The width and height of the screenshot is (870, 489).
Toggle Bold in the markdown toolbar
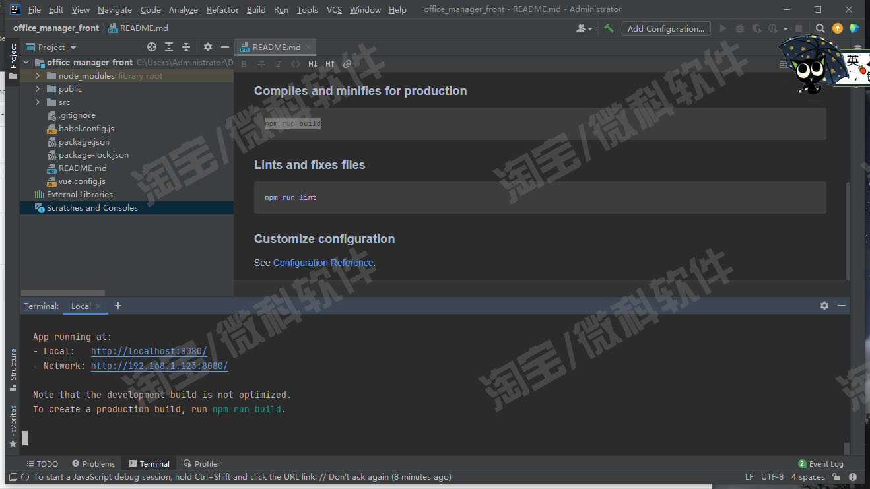[244, 64]
